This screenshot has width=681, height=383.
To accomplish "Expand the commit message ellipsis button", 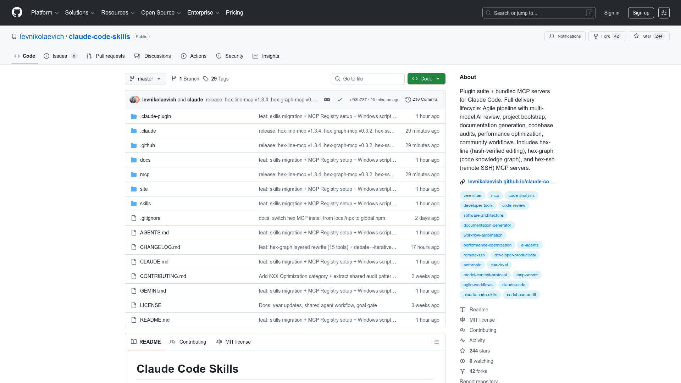I will point(327,100).
